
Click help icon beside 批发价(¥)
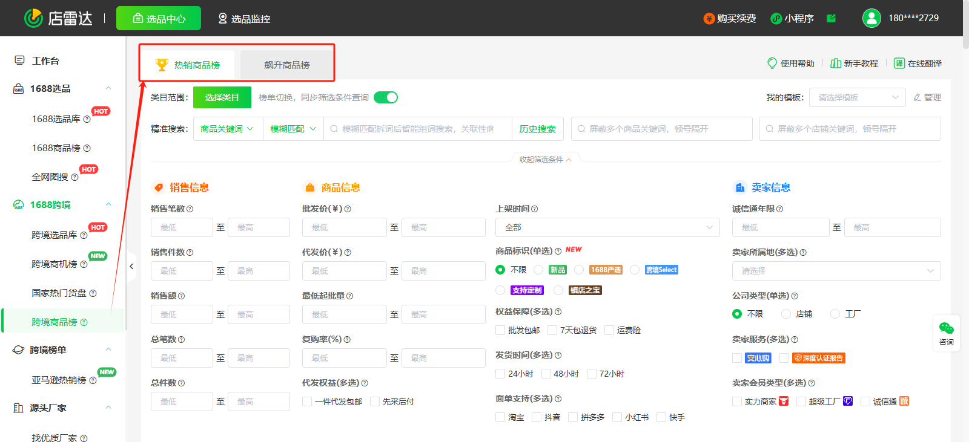pos(348,209)
